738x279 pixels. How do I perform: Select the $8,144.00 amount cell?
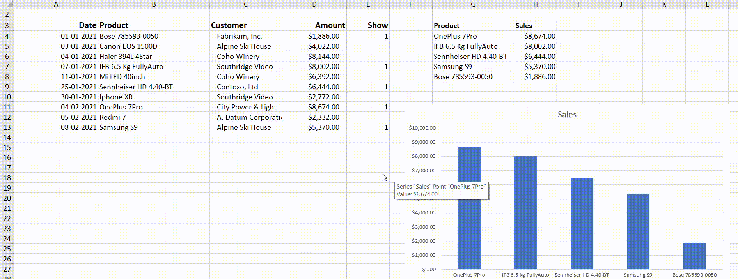pos(314,57)
